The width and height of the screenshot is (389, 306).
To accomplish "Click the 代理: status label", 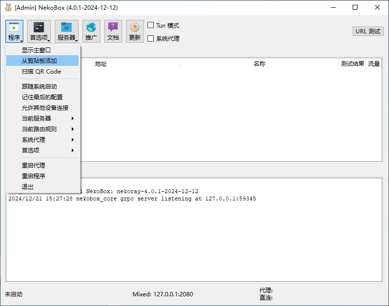I will coord(266,290).
